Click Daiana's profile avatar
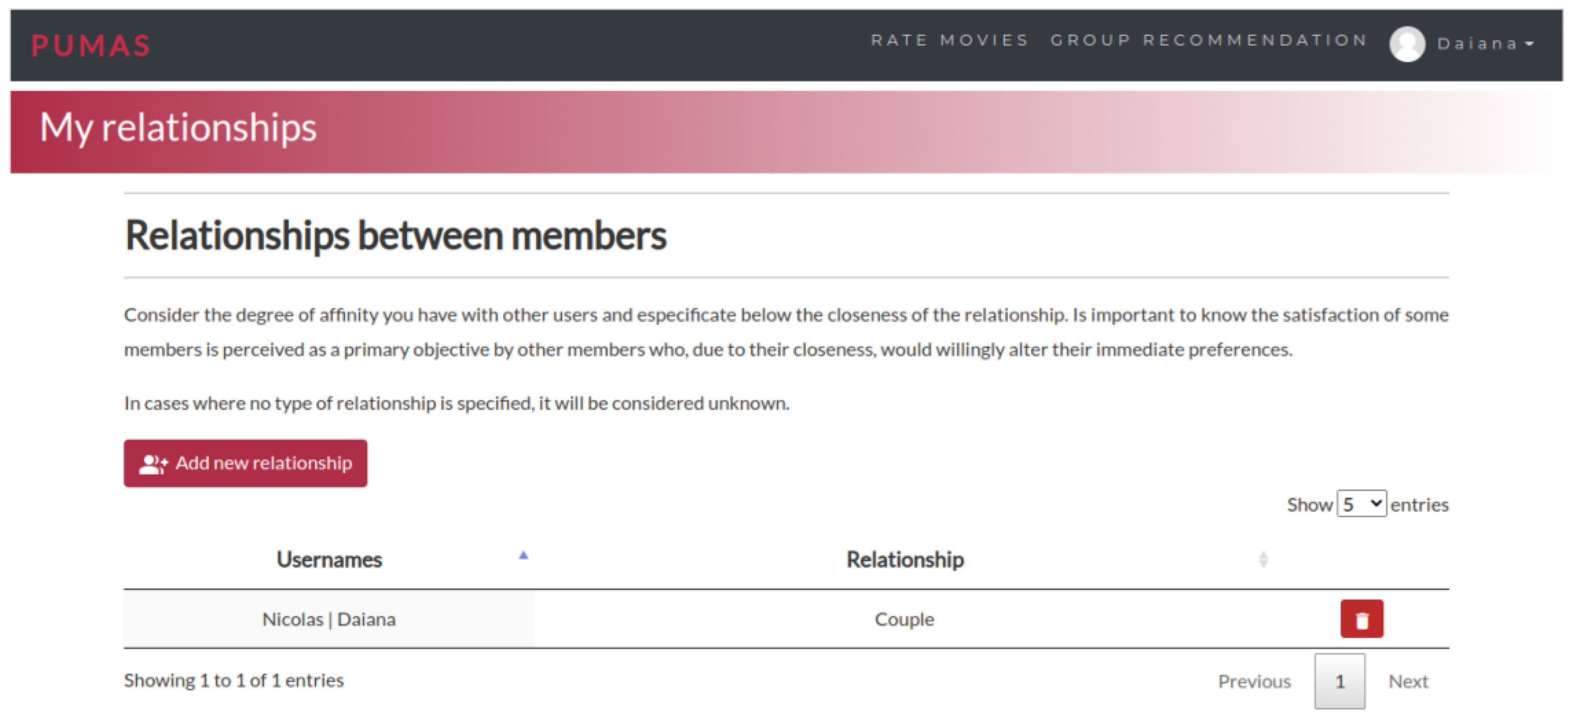 [x=1407, y=44]
